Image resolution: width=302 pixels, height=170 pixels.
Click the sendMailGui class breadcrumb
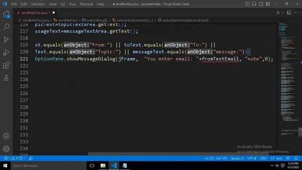point(67,20)
